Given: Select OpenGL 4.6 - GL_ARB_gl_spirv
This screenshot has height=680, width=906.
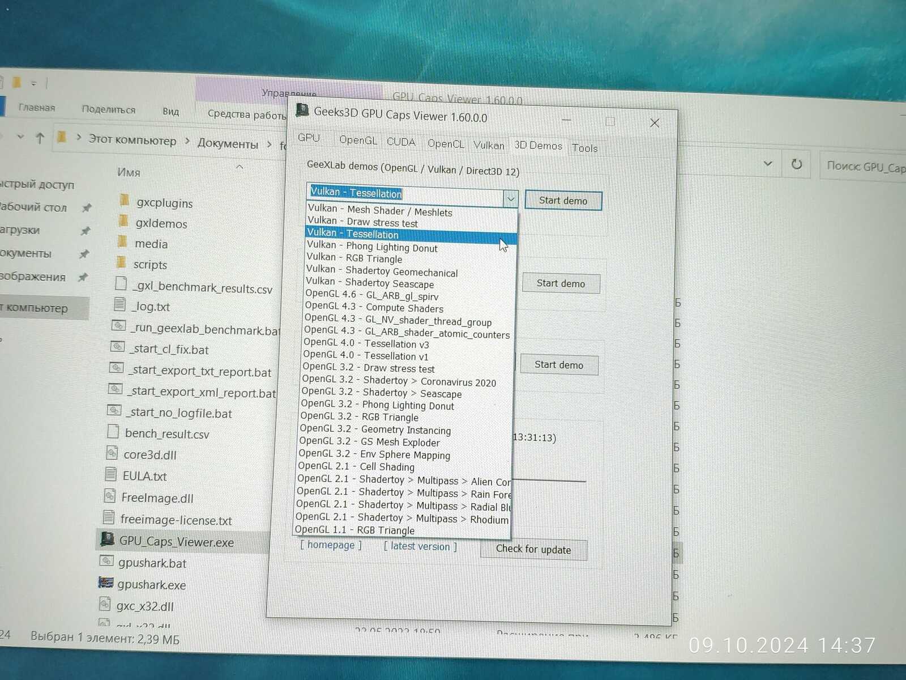Looking at the screenshot, I should (x=409, y=295).
